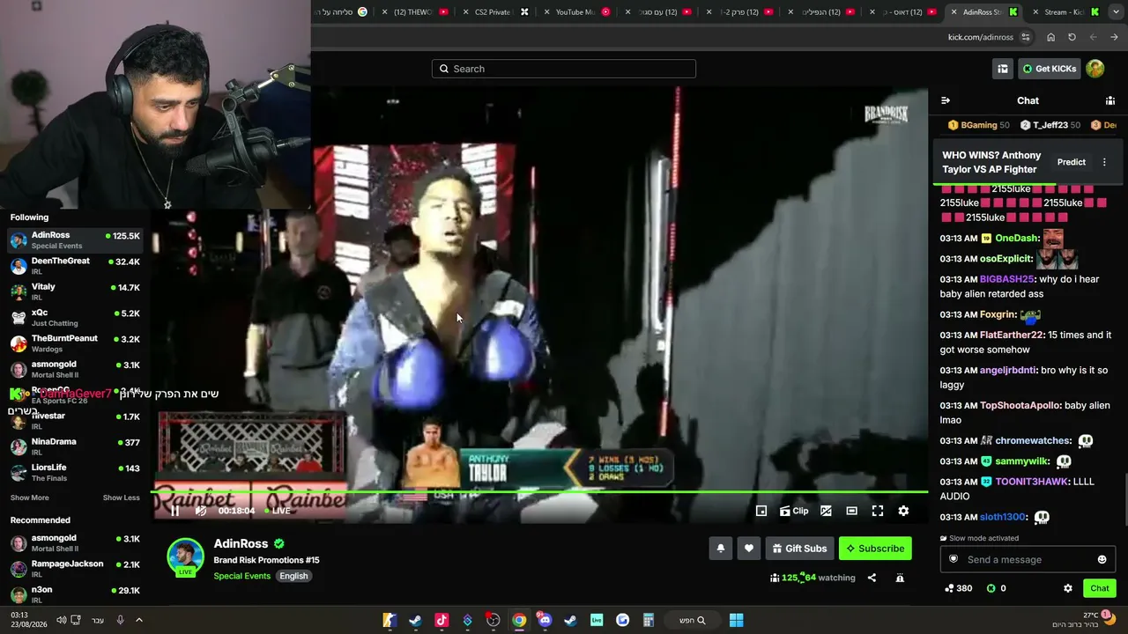Viewport: 1128px width, 634px height.
Task: Open the Vitaly channel in Following
Action: pos(76,291)
